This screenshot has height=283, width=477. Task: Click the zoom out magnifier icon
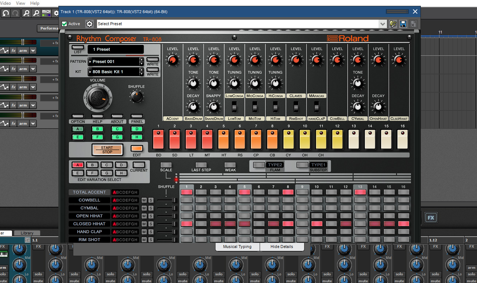click(36, 13)
